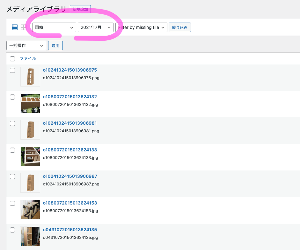Screen dimensions: 300x250
Task: Sort by the ファイル column header
Action: (x=28, y=59)
